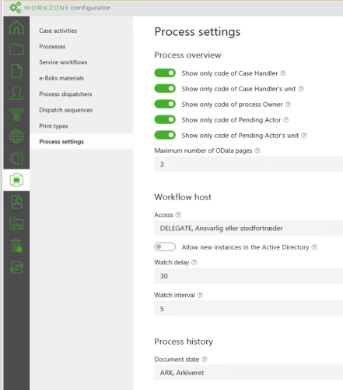Screen dimensions: 343x390
Task: Turn off Show only code of Pending Actor's unit
Action: [x=165, y=135]
